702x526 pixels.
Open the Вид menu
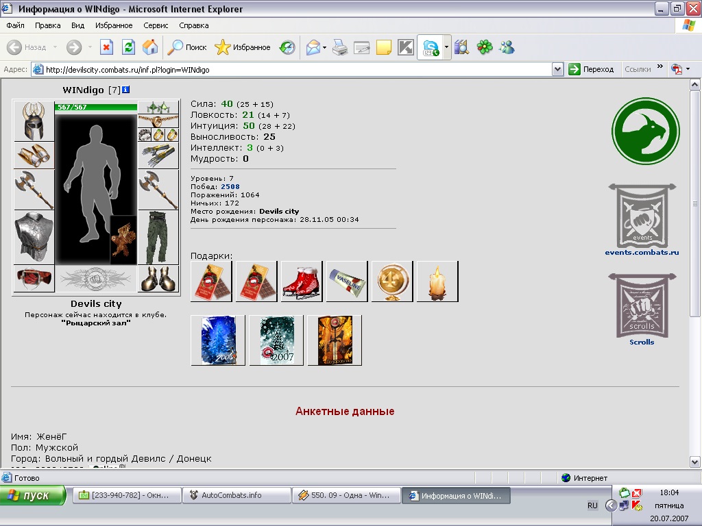[78, 25]
